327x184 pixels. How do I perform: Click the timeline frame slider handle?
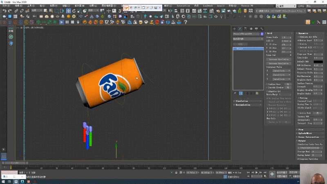pos(15,163)
